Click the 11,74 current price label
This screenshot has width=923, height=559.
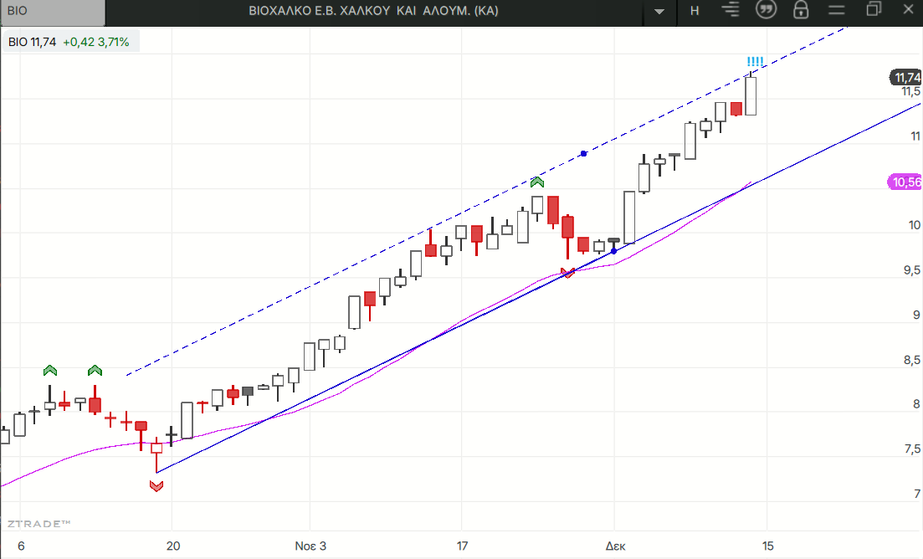click(905, 77)
